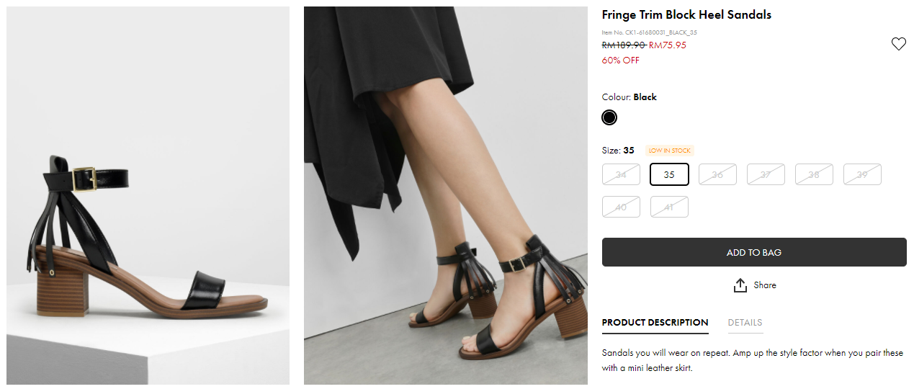The width and height of the screenshot is (914, 389).
Task: Choose size 34 option
Action: pos(621,174)
